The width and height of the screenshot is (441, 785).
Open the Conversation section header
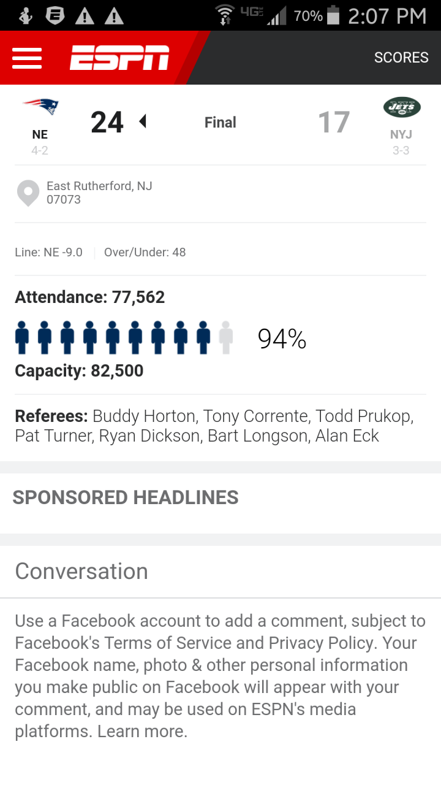click(x=81, y=571)
